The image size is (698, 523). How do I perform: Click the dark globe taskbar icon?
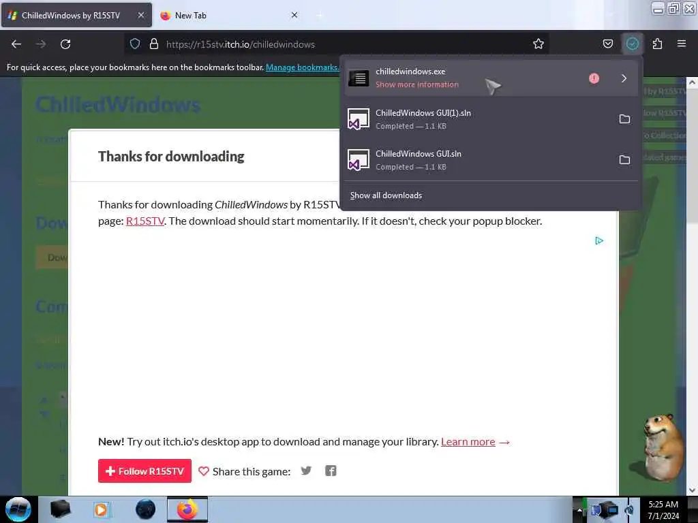tap(146, 509)
